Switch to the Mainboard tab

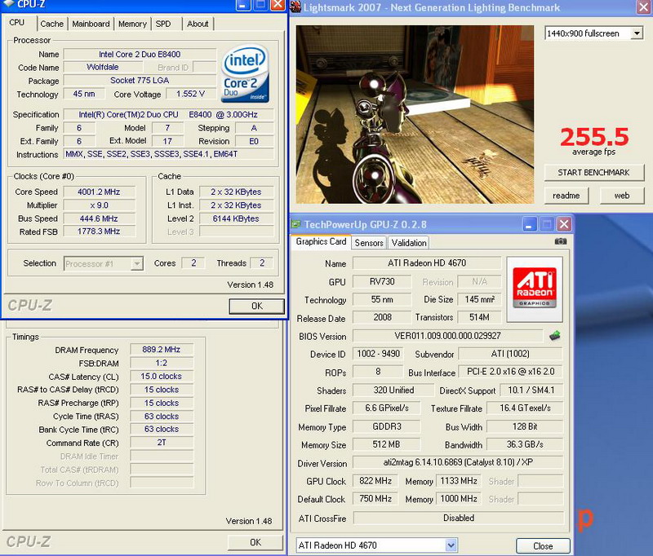point(91,24)
